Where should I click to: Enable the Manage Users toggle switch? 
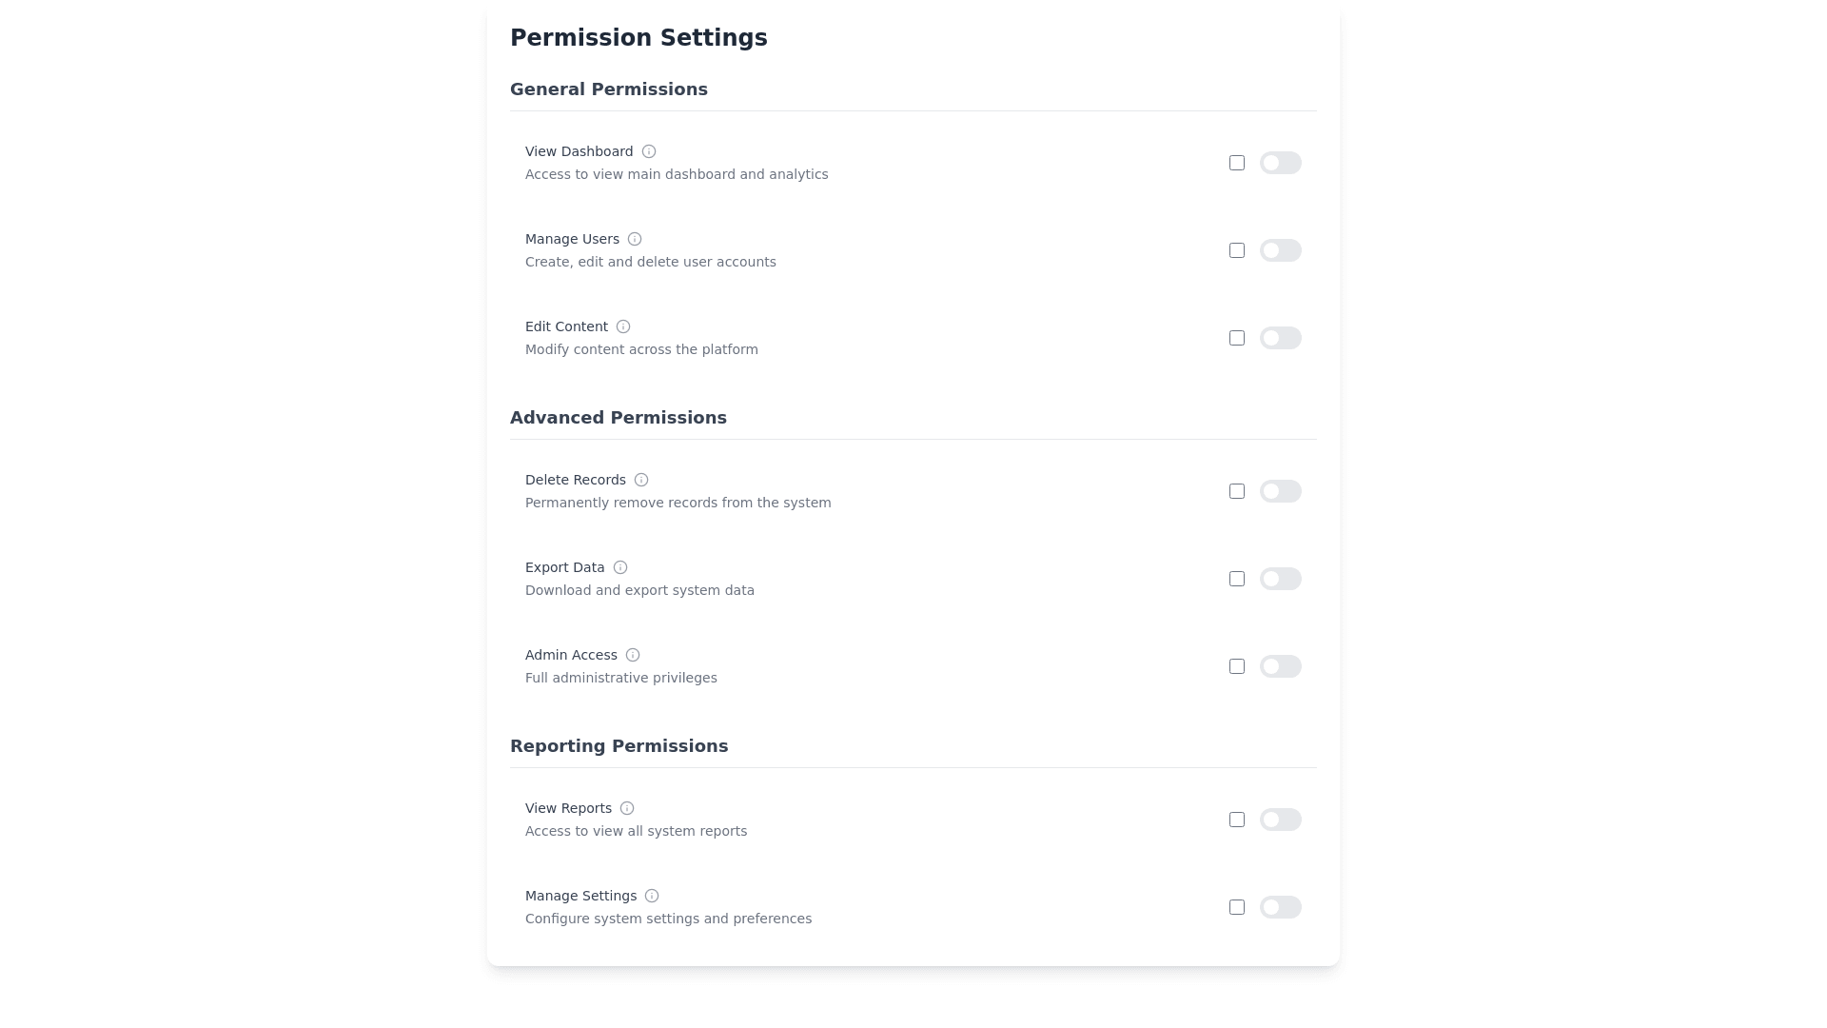(x=1280, y=250)
